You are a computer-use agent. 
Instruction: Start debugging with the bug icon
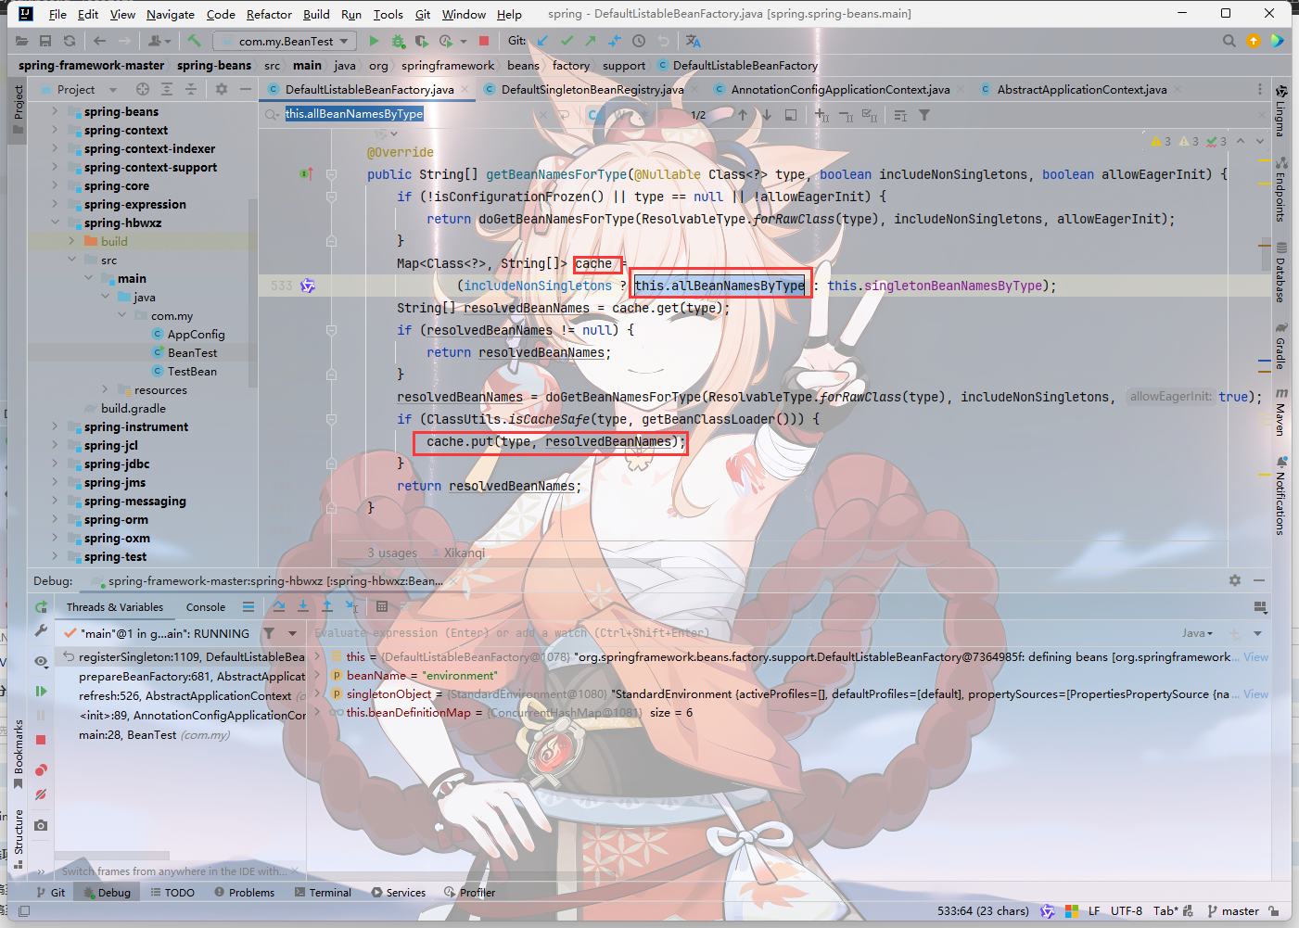(398, 41)
